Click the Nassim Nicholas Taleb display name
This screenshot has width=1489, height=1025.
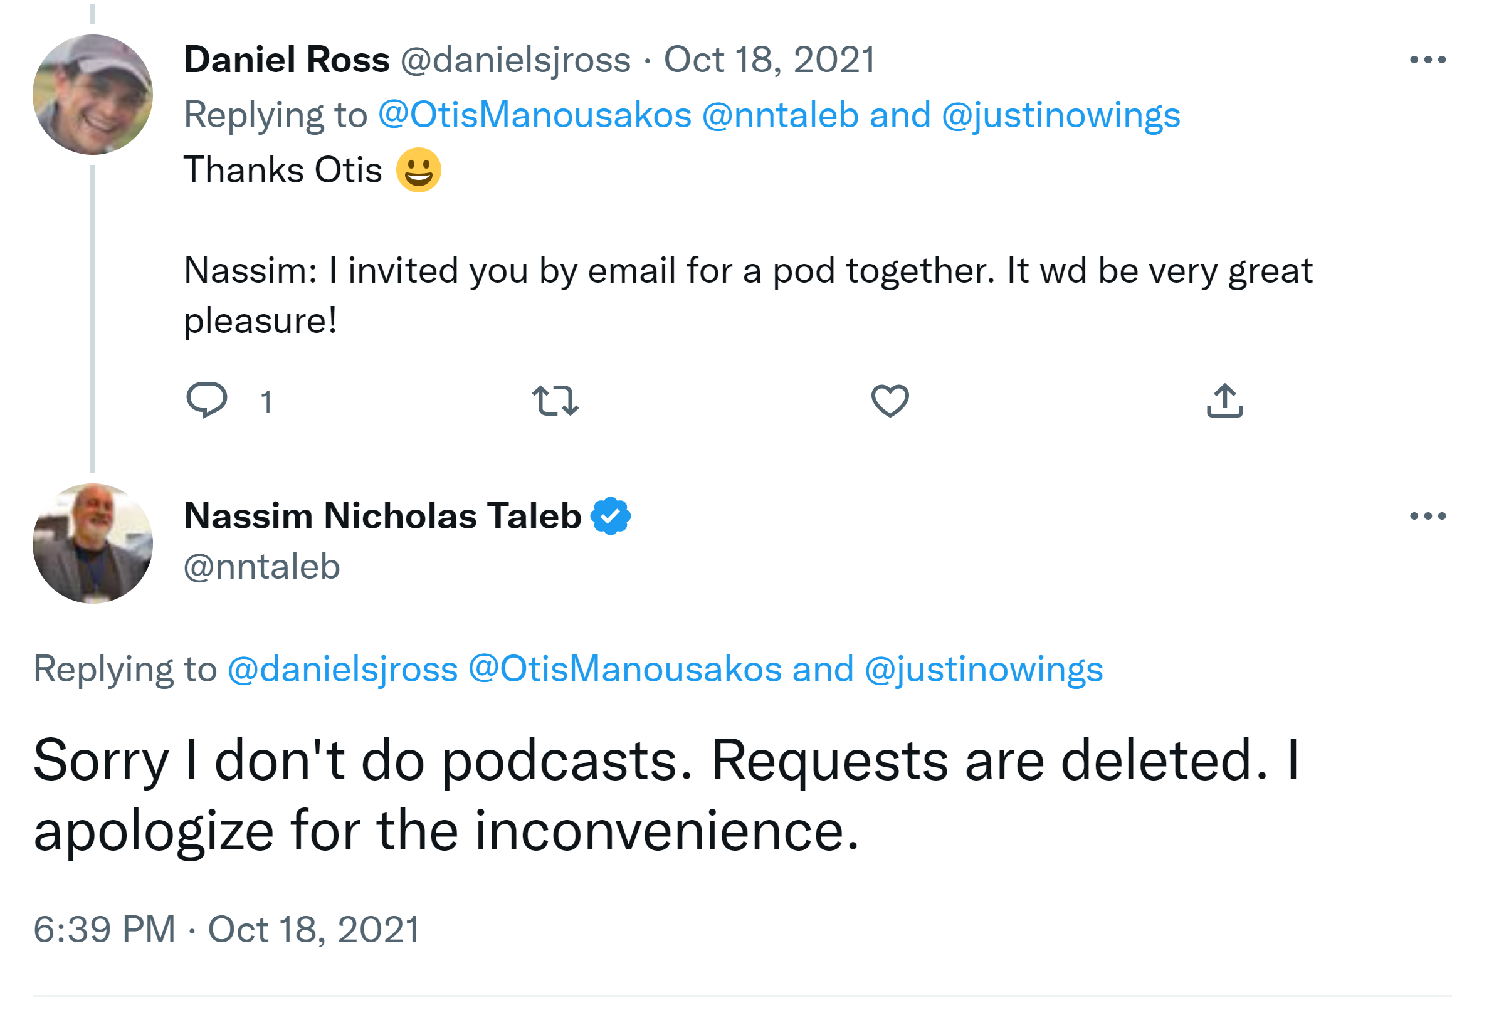click(382, 517)
